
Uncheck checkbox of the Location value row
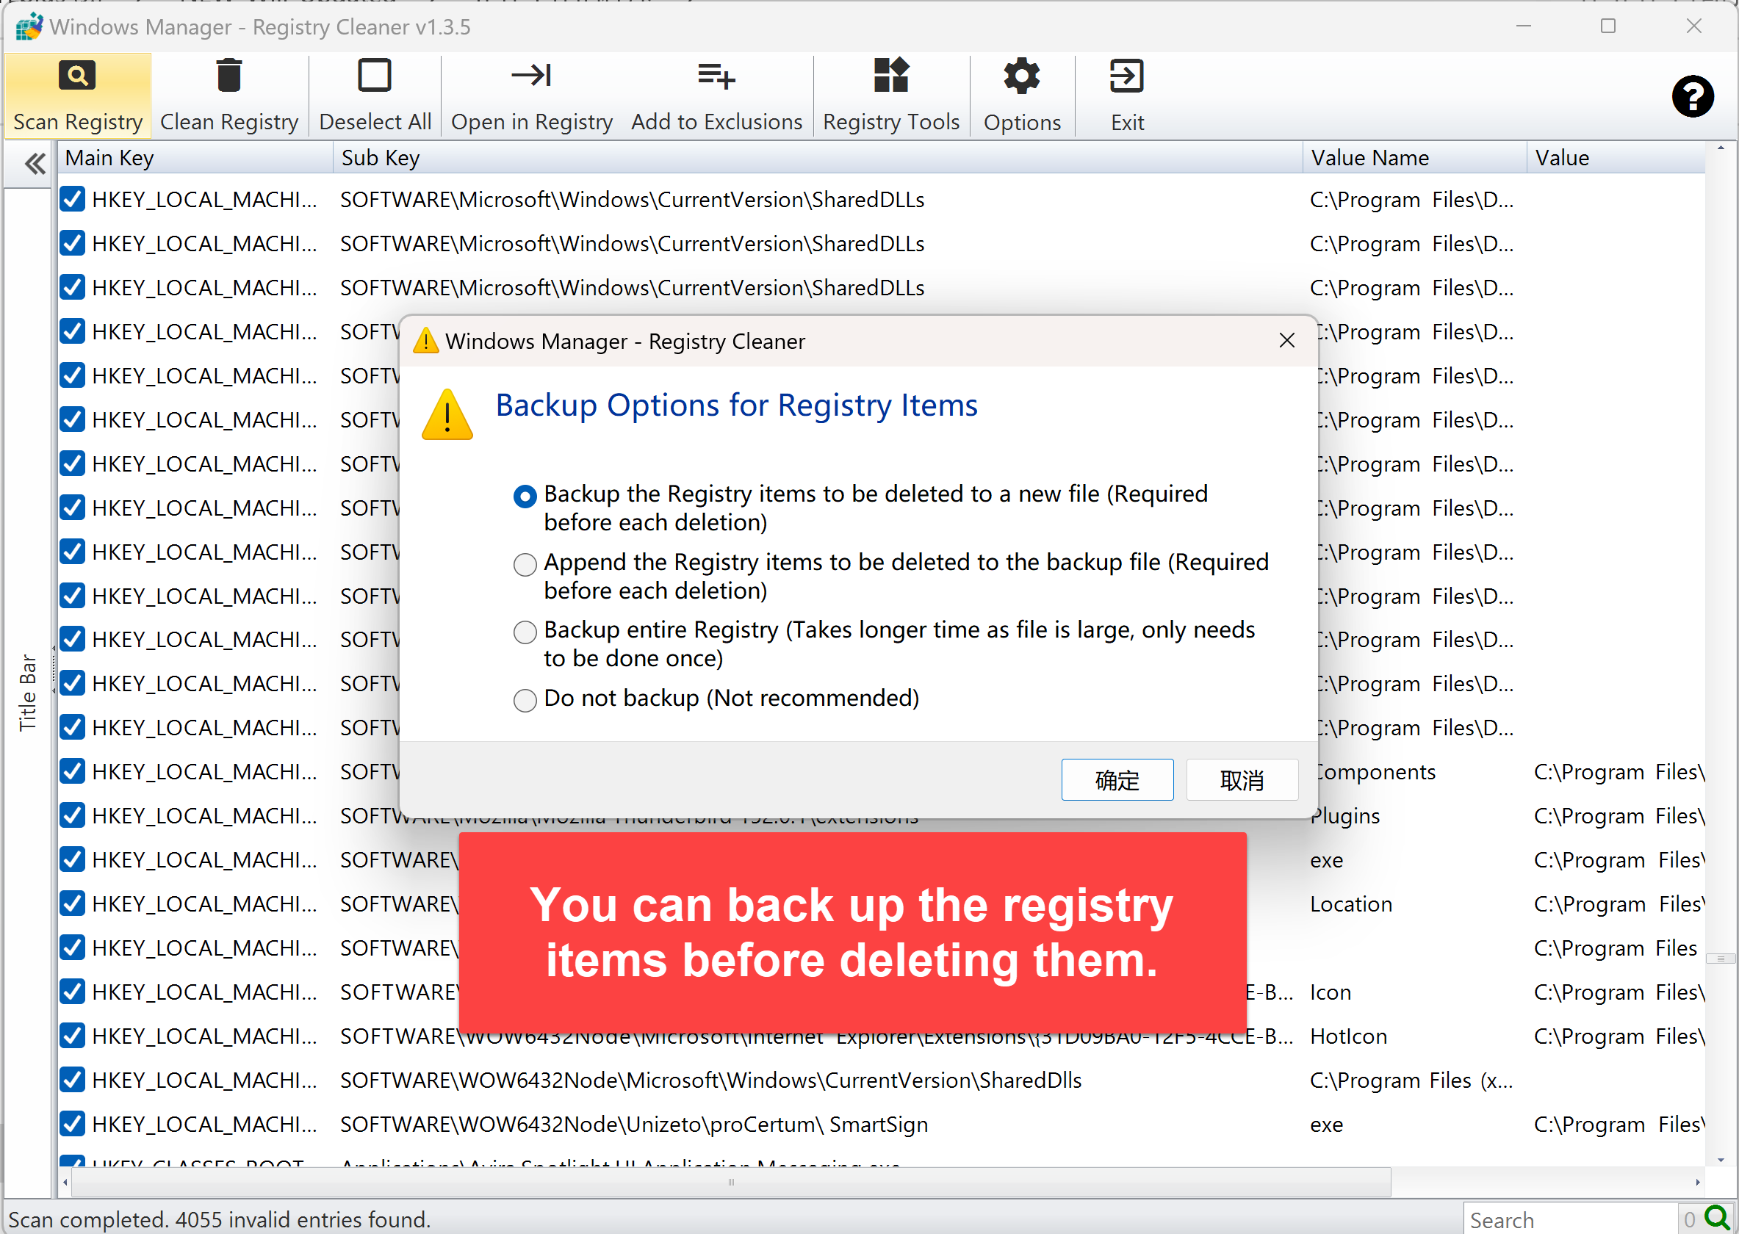coord(72,903)
